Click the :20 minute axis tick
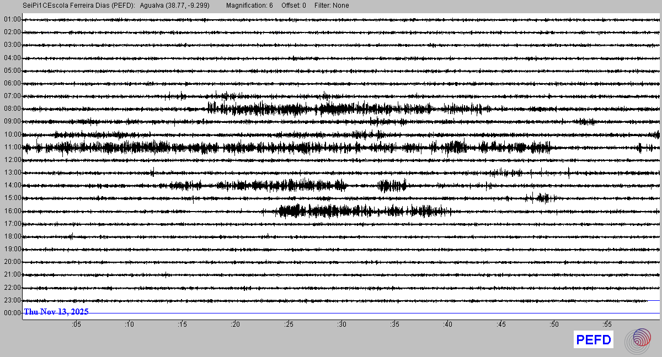Viewport: 662px width, 357px height. 235,324
